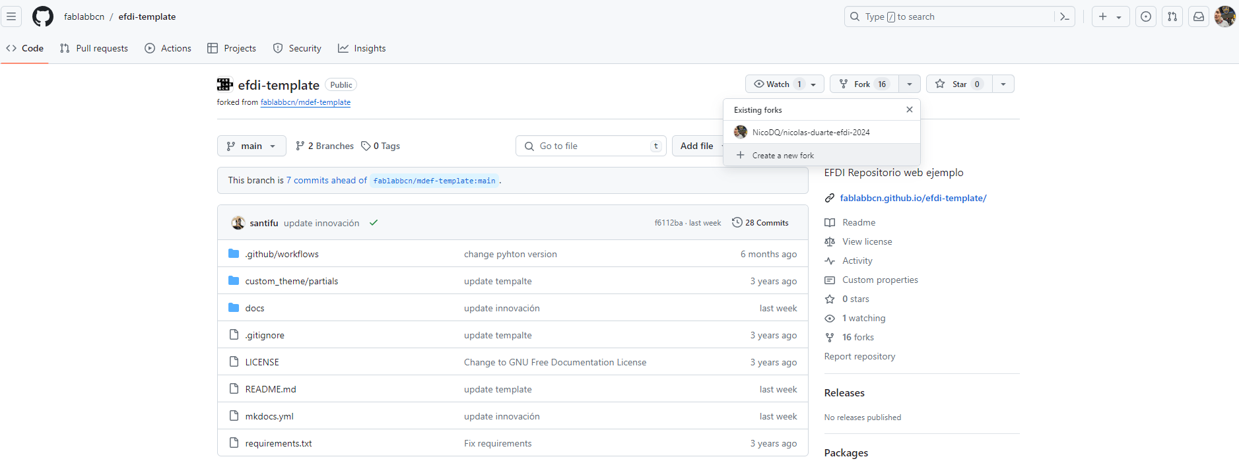Screen dimensions: 1239x461
Task: Open the docs folder
Action: pyautogui.click(x=255, y=308)
